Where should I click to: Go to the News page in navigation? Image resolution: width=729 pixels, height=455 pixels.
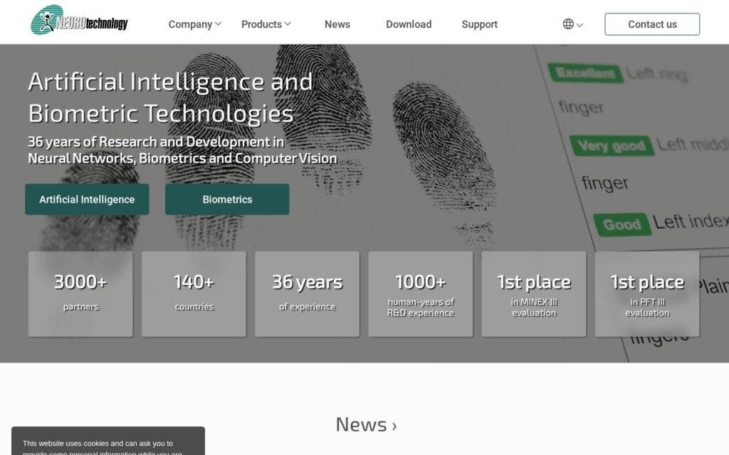pos(337,24)
